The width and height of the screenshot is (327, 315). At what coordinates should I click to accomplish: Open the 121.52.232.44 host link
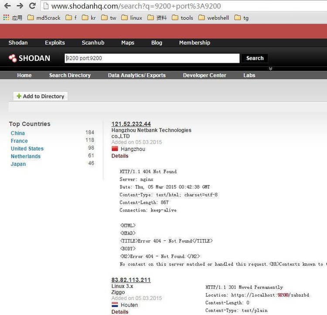click(x=131, y=124)
